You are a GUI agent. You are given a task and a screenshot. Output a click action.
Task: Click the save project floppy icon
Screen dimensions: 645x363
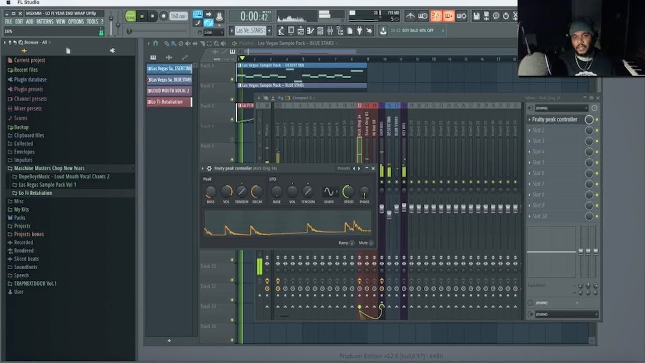pyautogui.click(x=476, y=16)
